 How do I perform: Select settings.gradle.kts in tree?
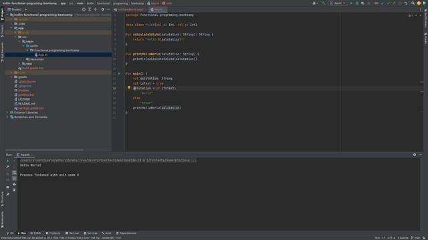pyautogui.click(x=29, y=108)
